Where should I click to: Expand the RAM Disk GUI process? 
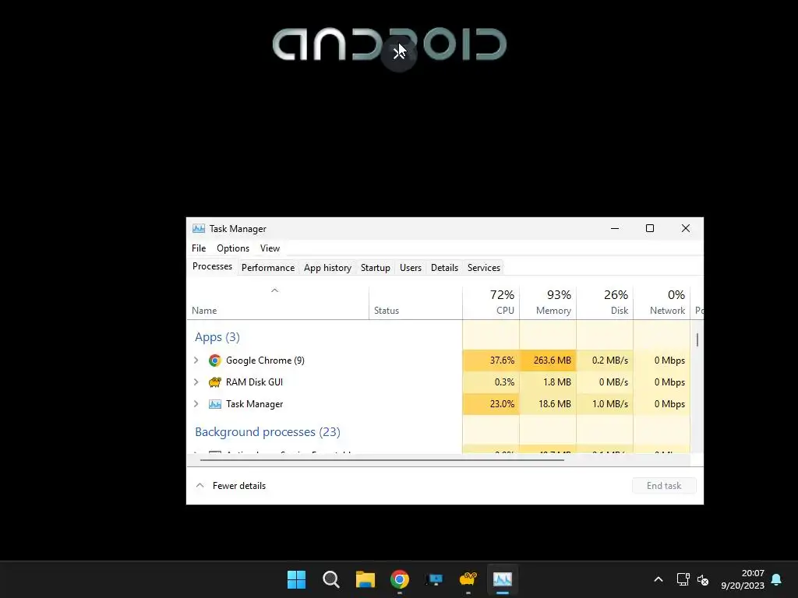click(196, 382)
